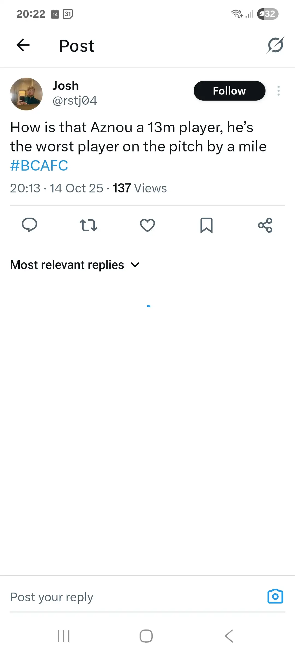Tap the display name Josh
The height and width of the screenshot is (656, 295).
click(66, 86)
